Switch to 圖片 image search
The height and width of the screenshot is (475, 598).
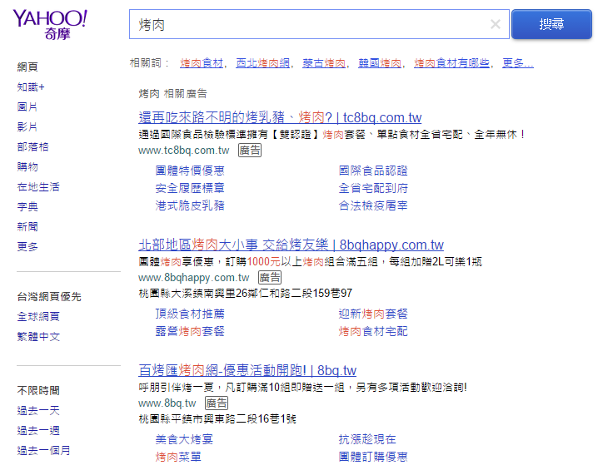point(27,106)
